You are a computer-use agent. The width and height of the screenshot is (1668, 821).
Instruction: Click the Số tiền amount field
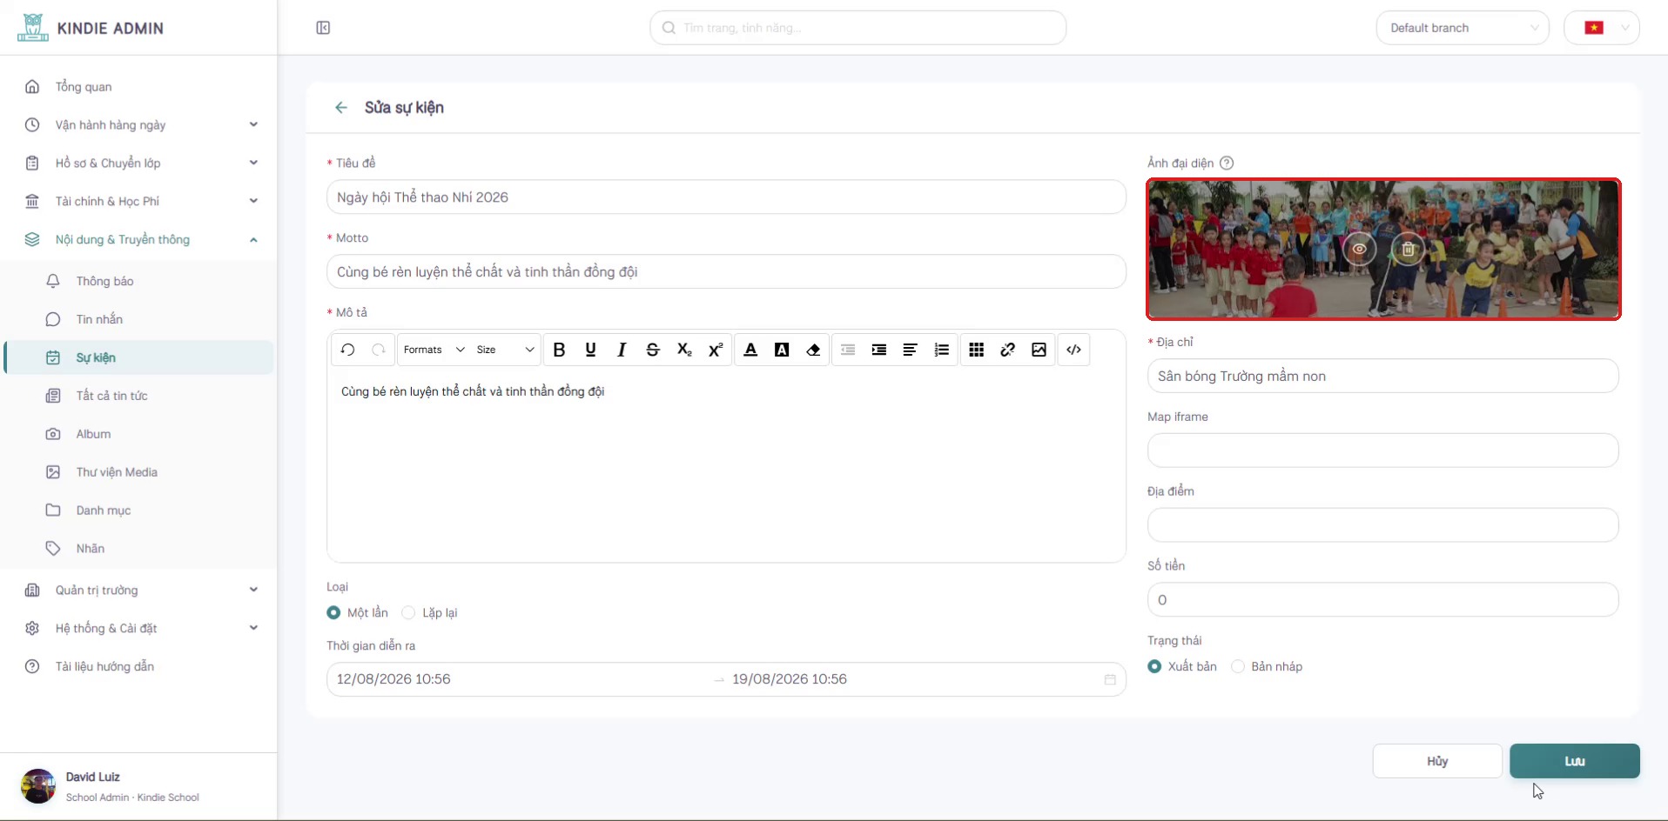tap(1383, 600)
